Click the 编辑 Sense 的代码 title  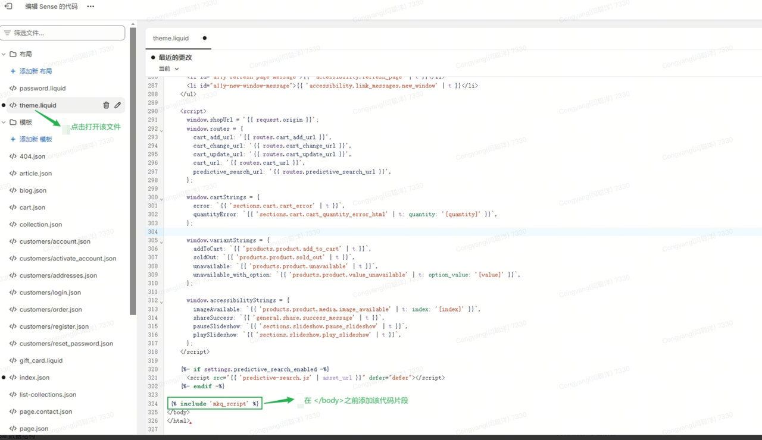pyautogui.click(x=51, y=7)
